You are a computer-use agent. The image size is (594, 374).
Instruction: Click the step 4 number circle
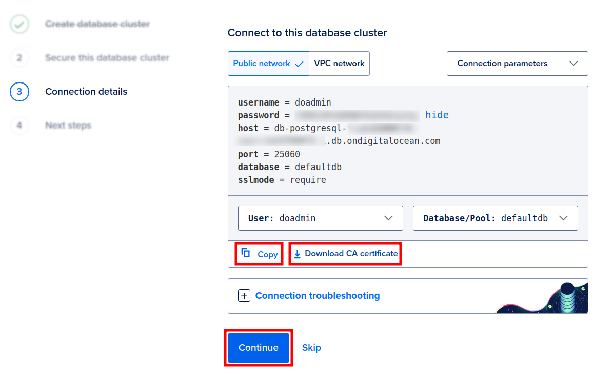(x=19, y=126)
